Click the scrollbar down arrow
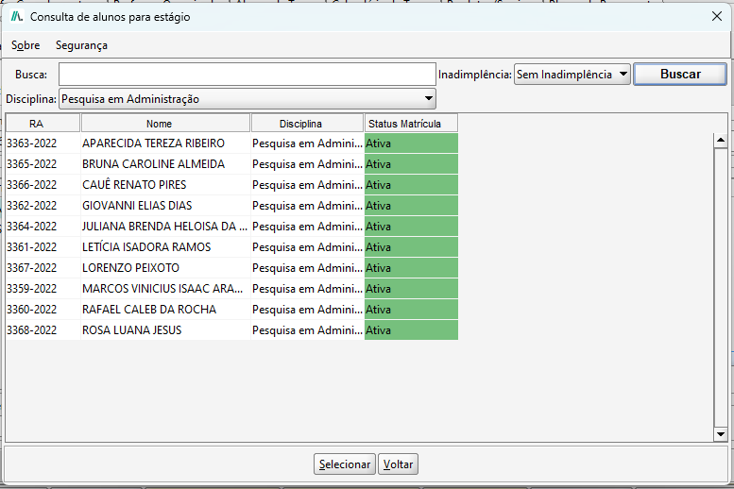Viewport: 734px width, 489px height. tap(721, 434)
